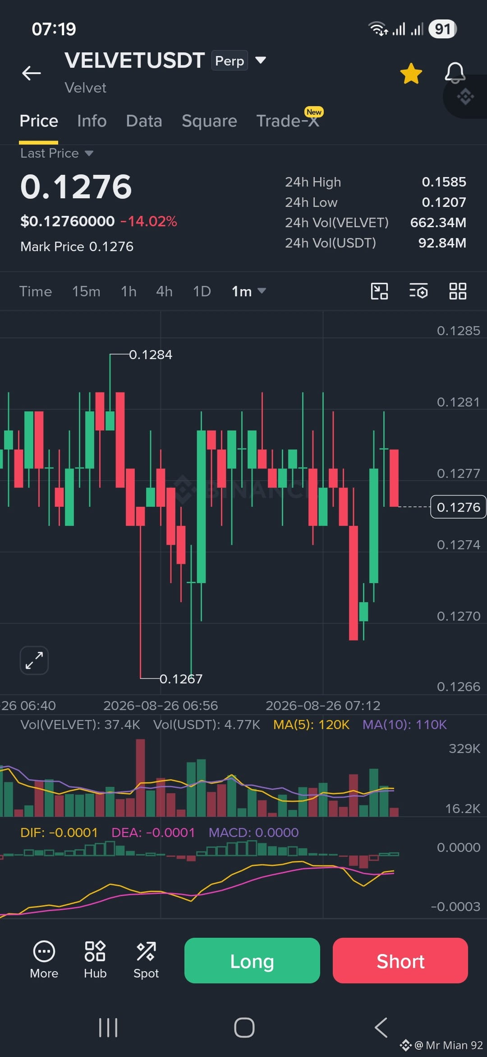This screenshot has width=487, height=1057.
Task: Tap the 0.1267 low price marker
Action: coord(181,678)
